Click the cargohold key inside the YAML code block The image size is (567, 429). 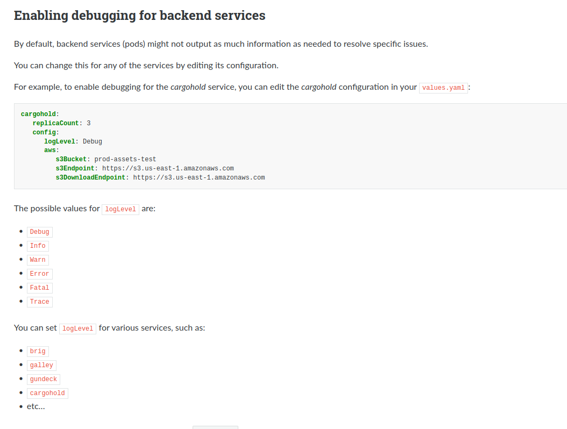(38, 114)
